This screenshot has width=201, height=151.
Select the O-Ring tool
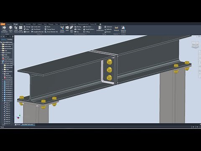point(86,32)
